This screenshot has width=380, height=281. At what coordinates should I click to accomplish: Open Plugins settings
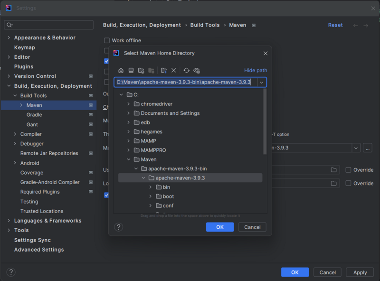(x=24, y=66)
